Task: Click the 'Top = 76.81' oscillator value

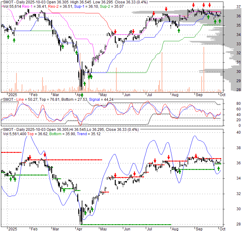Action: (x=49, y=100)
